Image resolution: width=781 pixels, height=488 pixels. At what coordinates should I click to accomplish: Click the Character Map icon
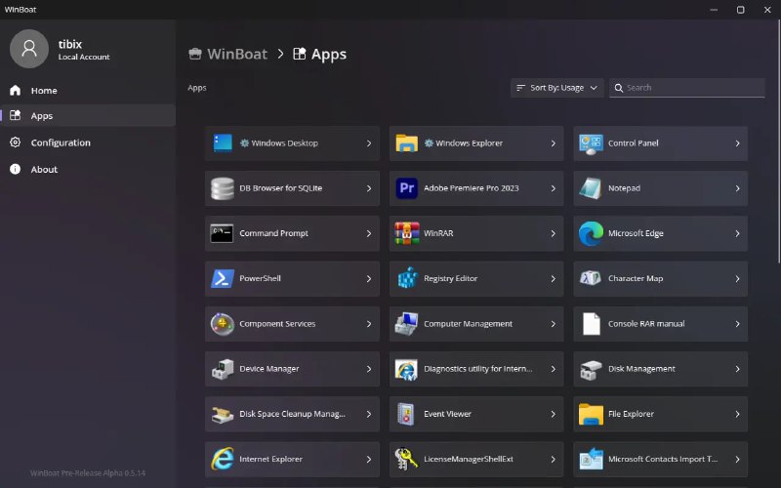click(591, 278)
